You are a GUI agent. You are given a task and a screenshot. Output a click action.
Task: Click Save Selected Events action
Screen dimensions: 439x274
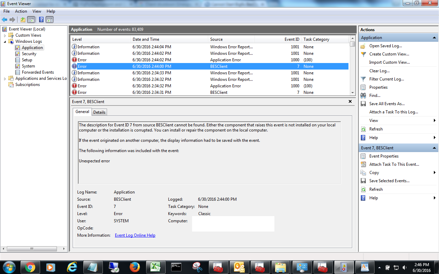pos(389,181)
